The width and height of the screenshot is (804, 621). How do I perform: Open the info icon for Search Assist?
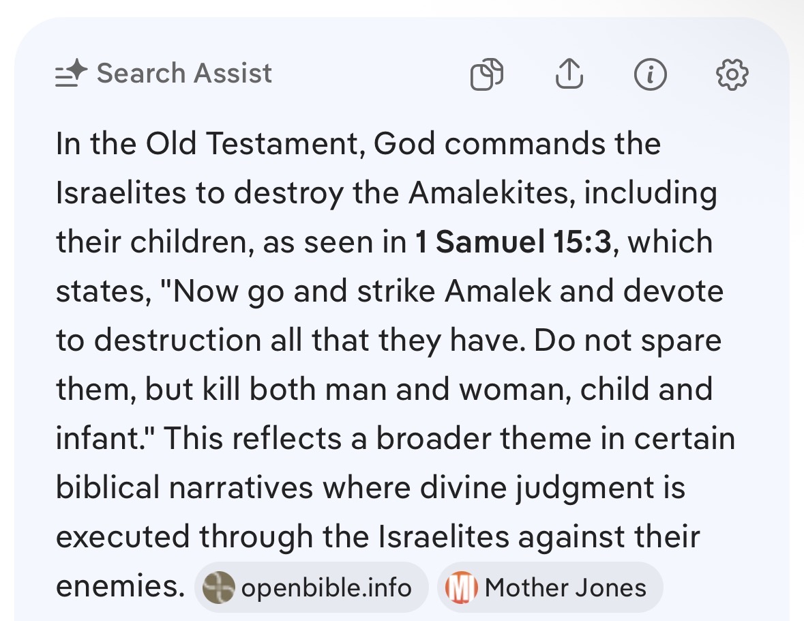[x=650, y=74]
